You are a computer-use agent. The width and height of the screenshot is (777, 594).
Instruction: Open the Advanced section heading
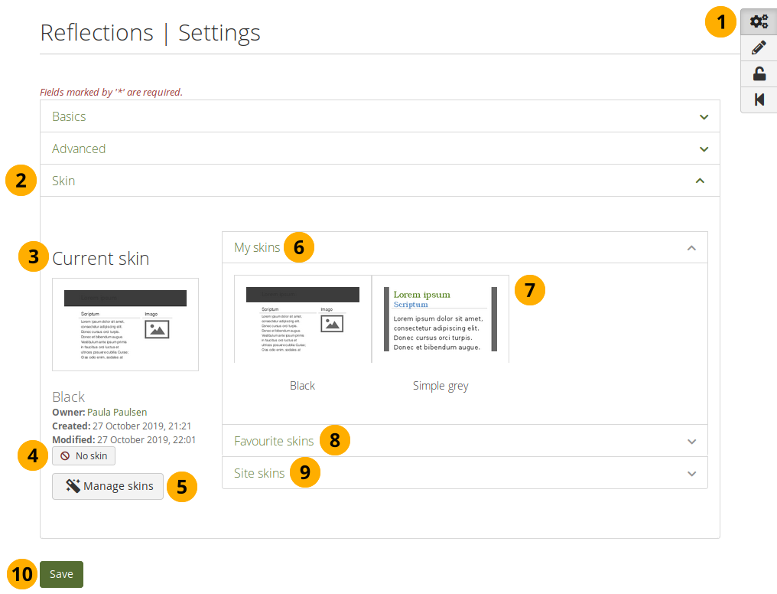coord(79,149)
